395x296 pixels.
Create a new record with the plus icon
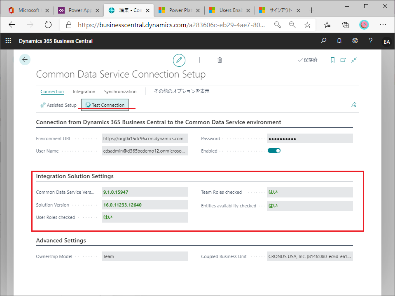199,60
